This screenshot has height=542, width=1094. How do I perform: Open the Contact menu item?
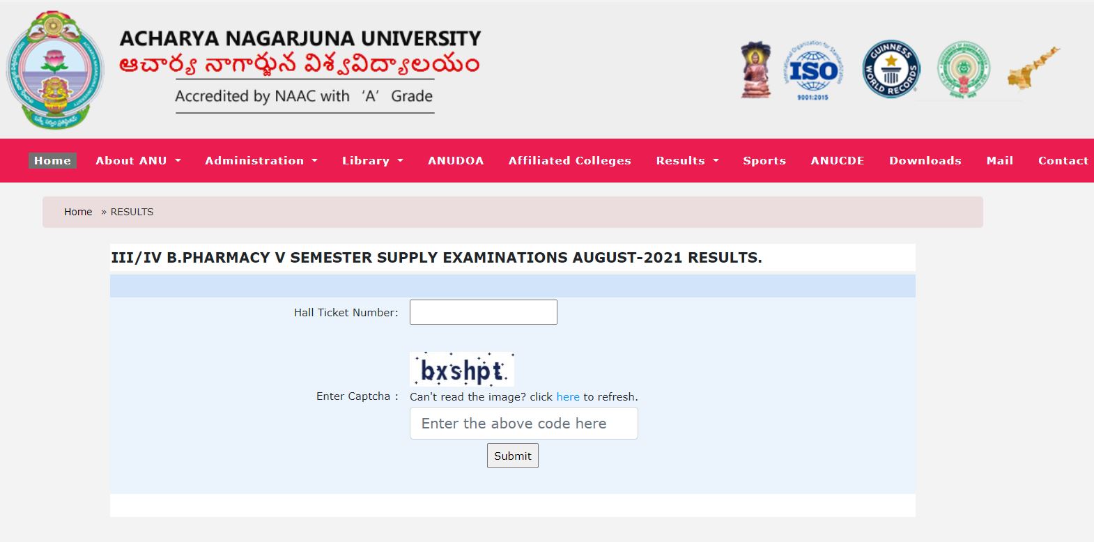coord(1063,160)
